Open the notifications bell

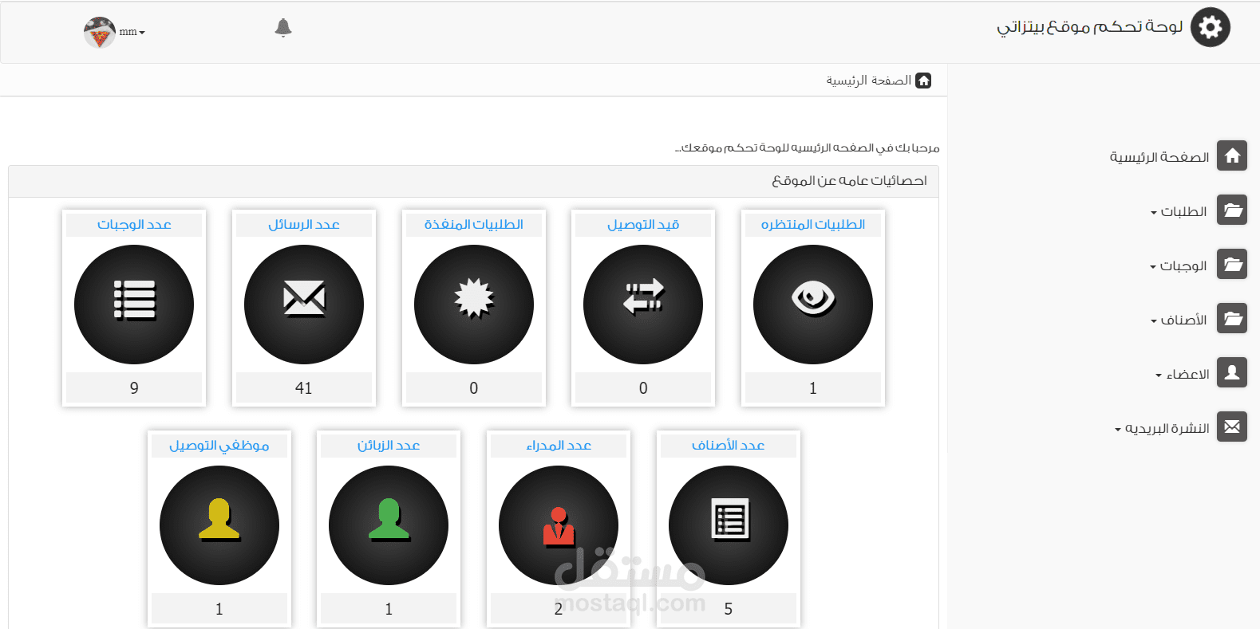click(x=283, y=28)
